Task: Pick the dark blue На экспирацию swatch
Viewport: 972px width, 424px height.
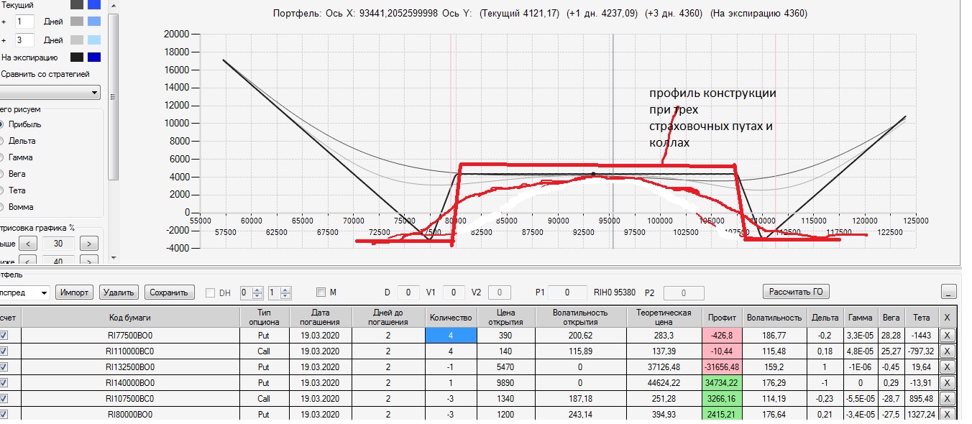Action: tap(94, 57)
